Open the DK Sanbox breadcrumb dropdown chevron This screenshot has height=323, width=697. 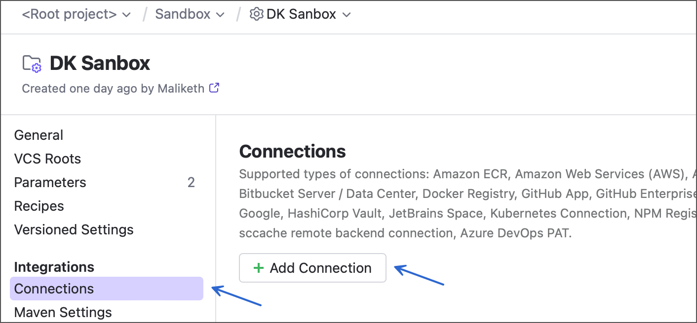coord(347,14)
